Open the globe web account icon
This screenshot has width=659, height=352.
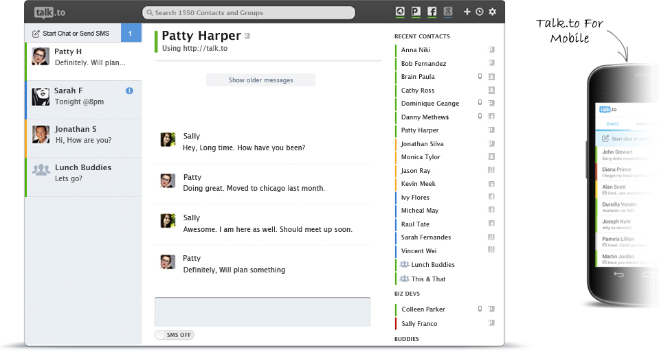coord(400,12)
